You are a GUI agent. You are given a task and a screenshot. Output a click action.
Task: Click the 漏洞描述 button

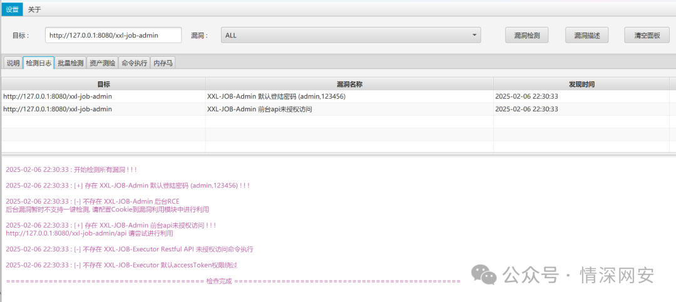tap(586, 35)
